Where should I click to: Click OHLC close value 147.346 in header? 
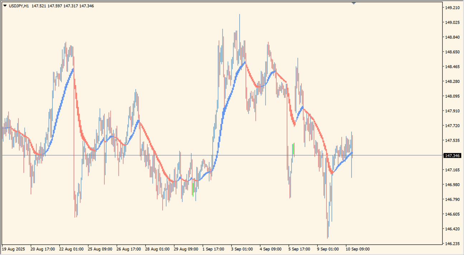pyautogui.click(x=86, y=6)
